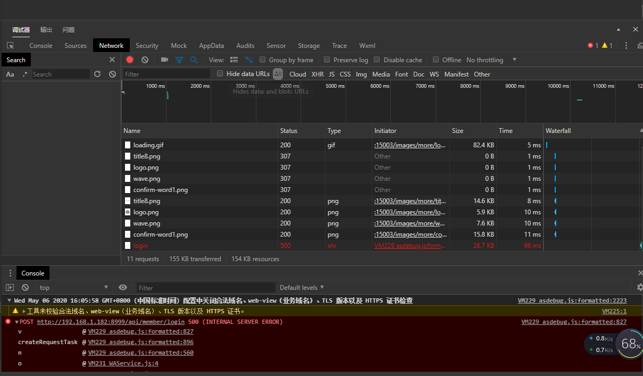The image size is (643, 376).
Task: Open the top context selector dropdown
Action: (73, 287)
